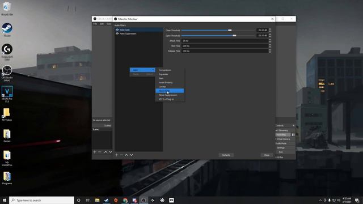Show hidden system tray icons

[x=320, y=200]
